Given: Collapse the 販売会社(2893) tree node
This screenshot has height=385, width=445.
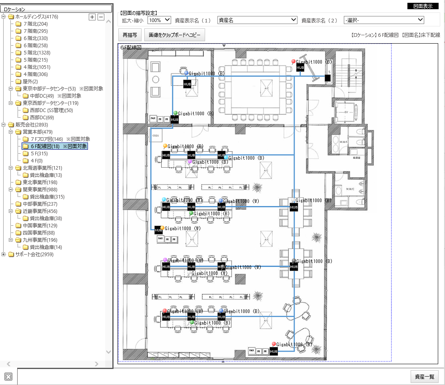Looking at the screenshot, I should point(4,125).
